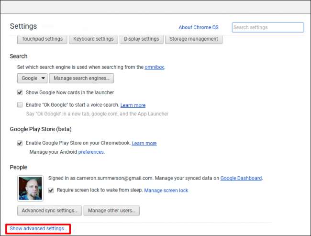The width and height of the screenshot is (311, 236).
Task: Click the Touchpad settings button
Action: point(43,39)
